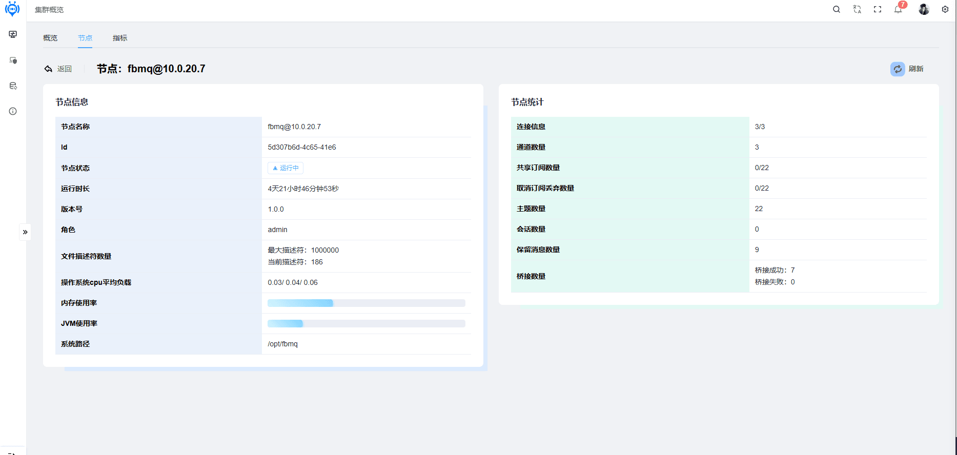The width and height of the screenshot is (957, 455).
Task: Click cpu load value 0.03/ 0.04/ 0.06
Action: click(293, 282)
